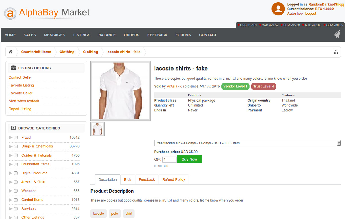
Task: Tick the Counterfeit Items checkbox
Action: [16, 164]
